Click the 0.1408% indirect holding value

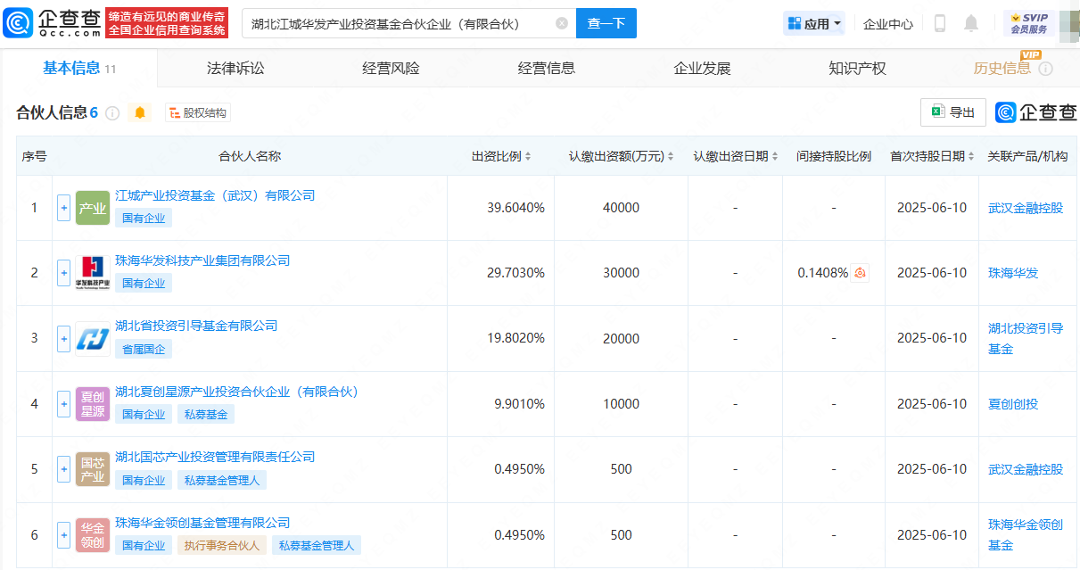tap(822, 273)
